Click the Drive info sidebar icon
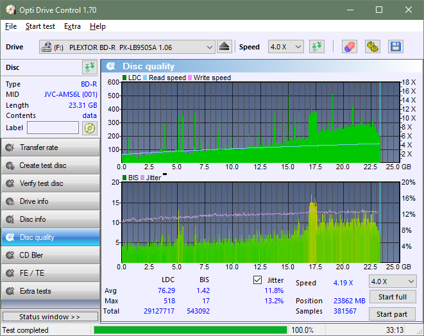Image resolution: width=424 pixels, height=336 pixels. (x=10, y=201)
